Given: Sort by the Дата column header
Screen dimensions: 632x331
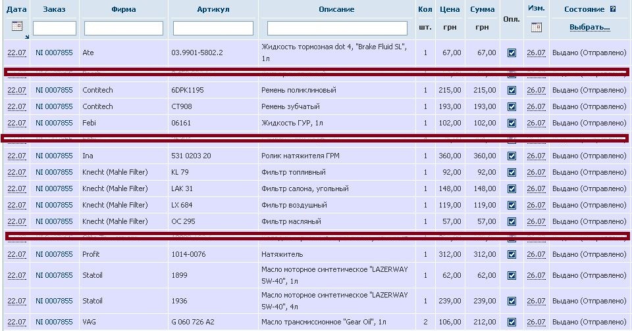Looking at the screenshot, I should 17,9.
